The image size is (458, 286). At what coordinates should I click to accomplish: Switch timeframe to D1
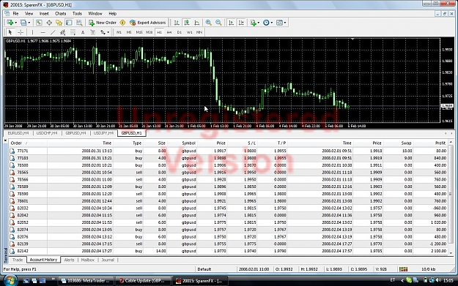pyautogui.click(x=180, y=32)
